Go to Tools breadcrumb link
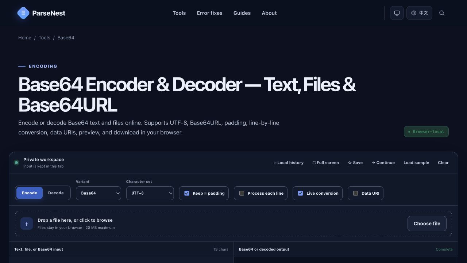The height and width of the screenshot is (263, 467). [x=45, y=38]
